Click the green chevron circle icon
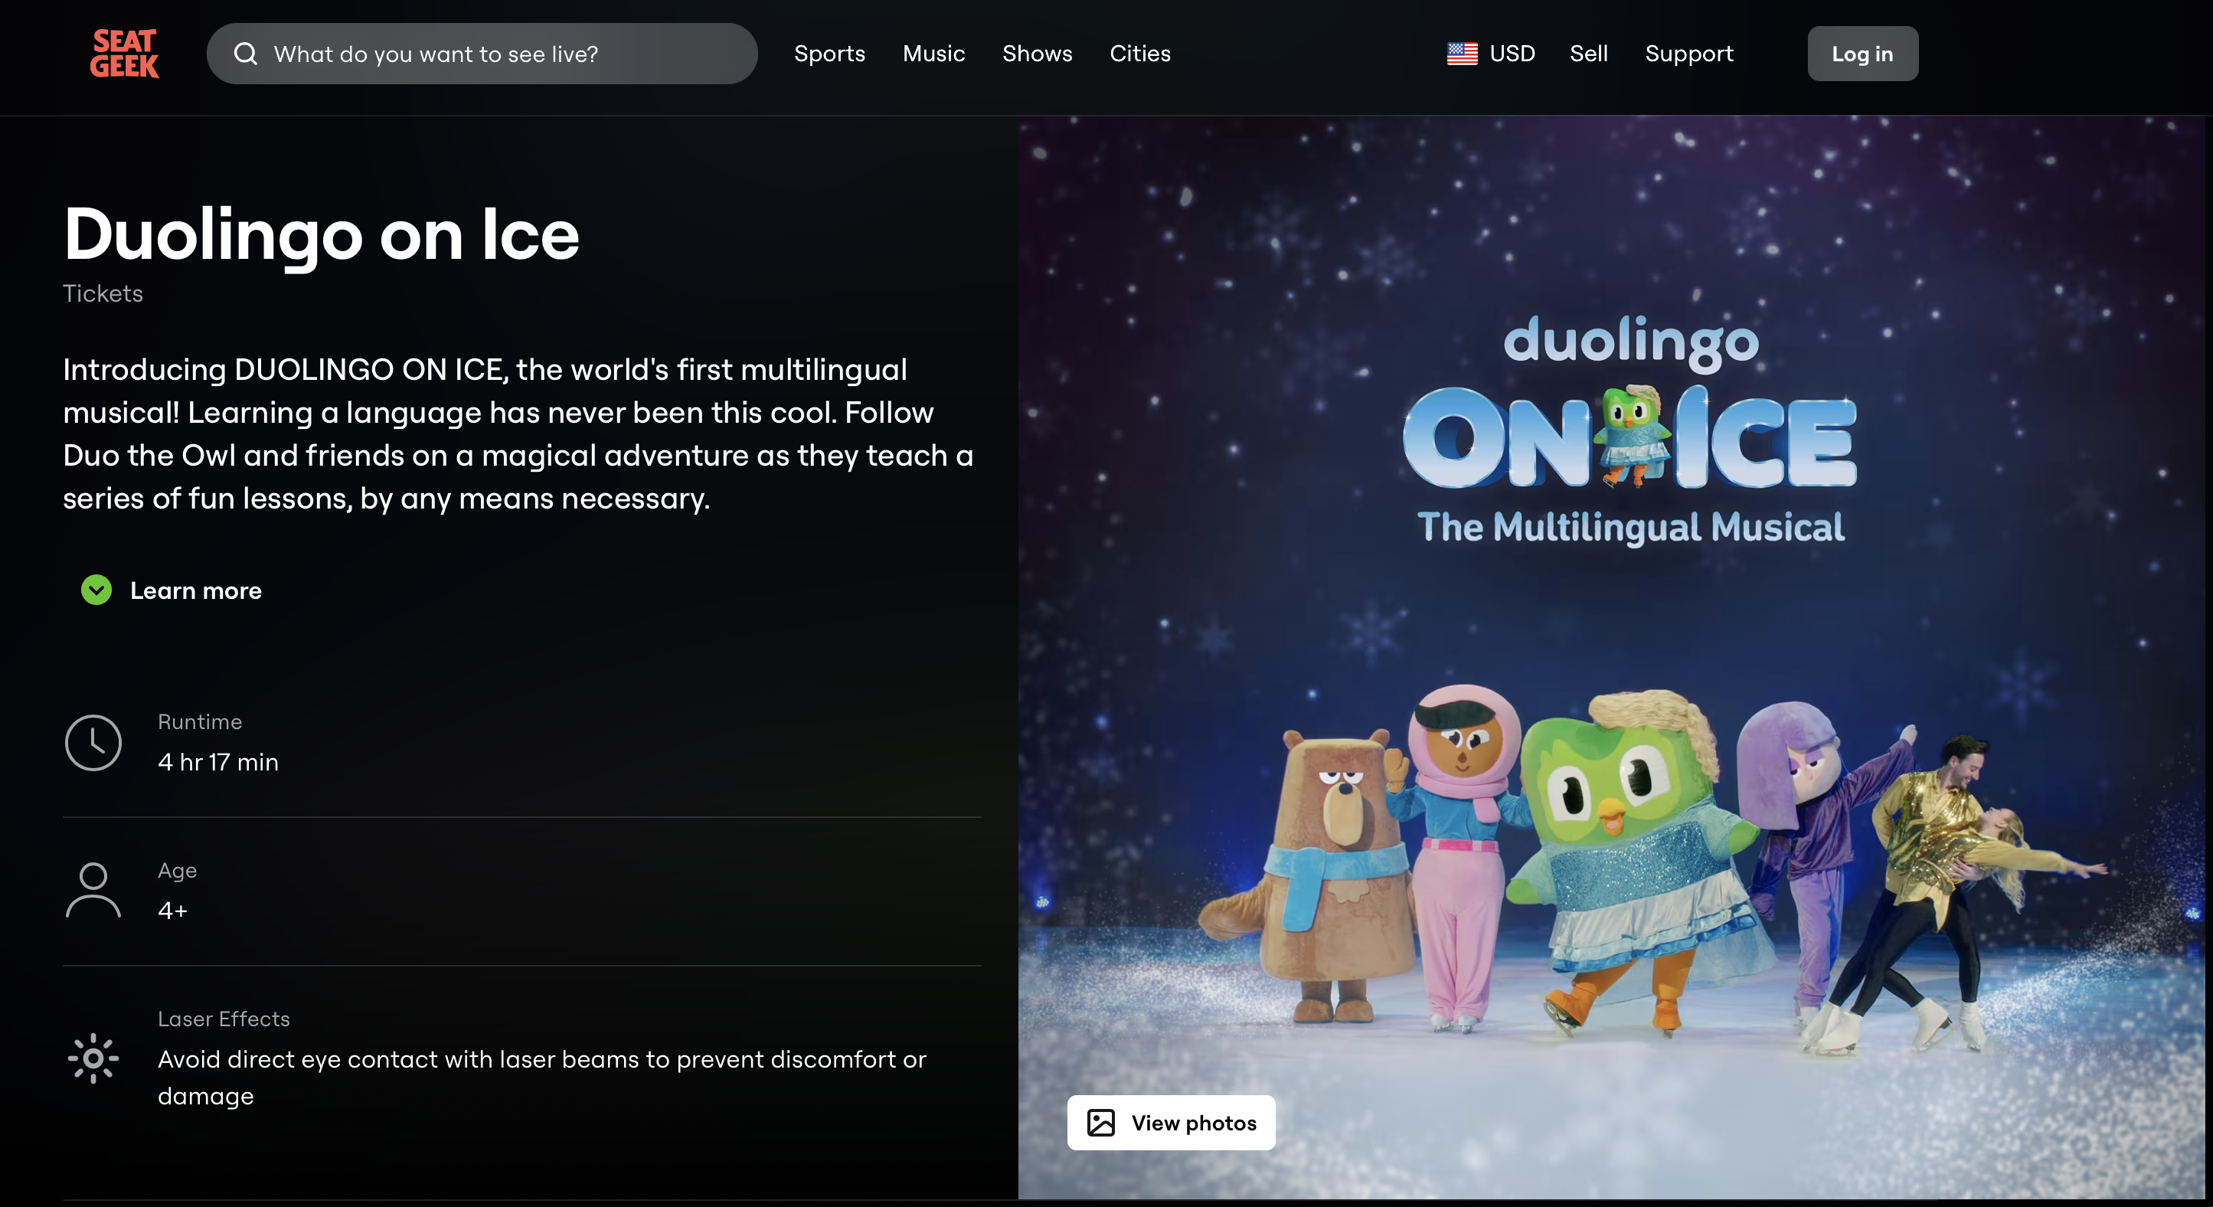 click(96, 590)
